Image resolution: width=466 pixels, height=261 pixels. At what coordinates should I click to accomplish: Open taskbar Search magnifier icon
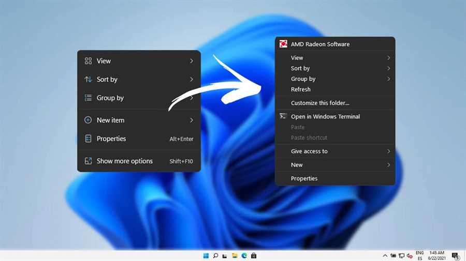pyautogui.click(x=216, y=256)
